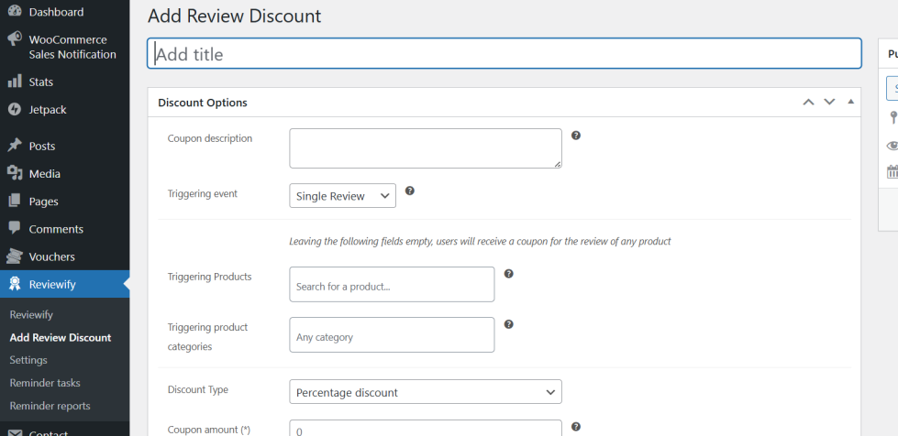
Task: Click the Coupon amount field
Action: tap(426, 428)
